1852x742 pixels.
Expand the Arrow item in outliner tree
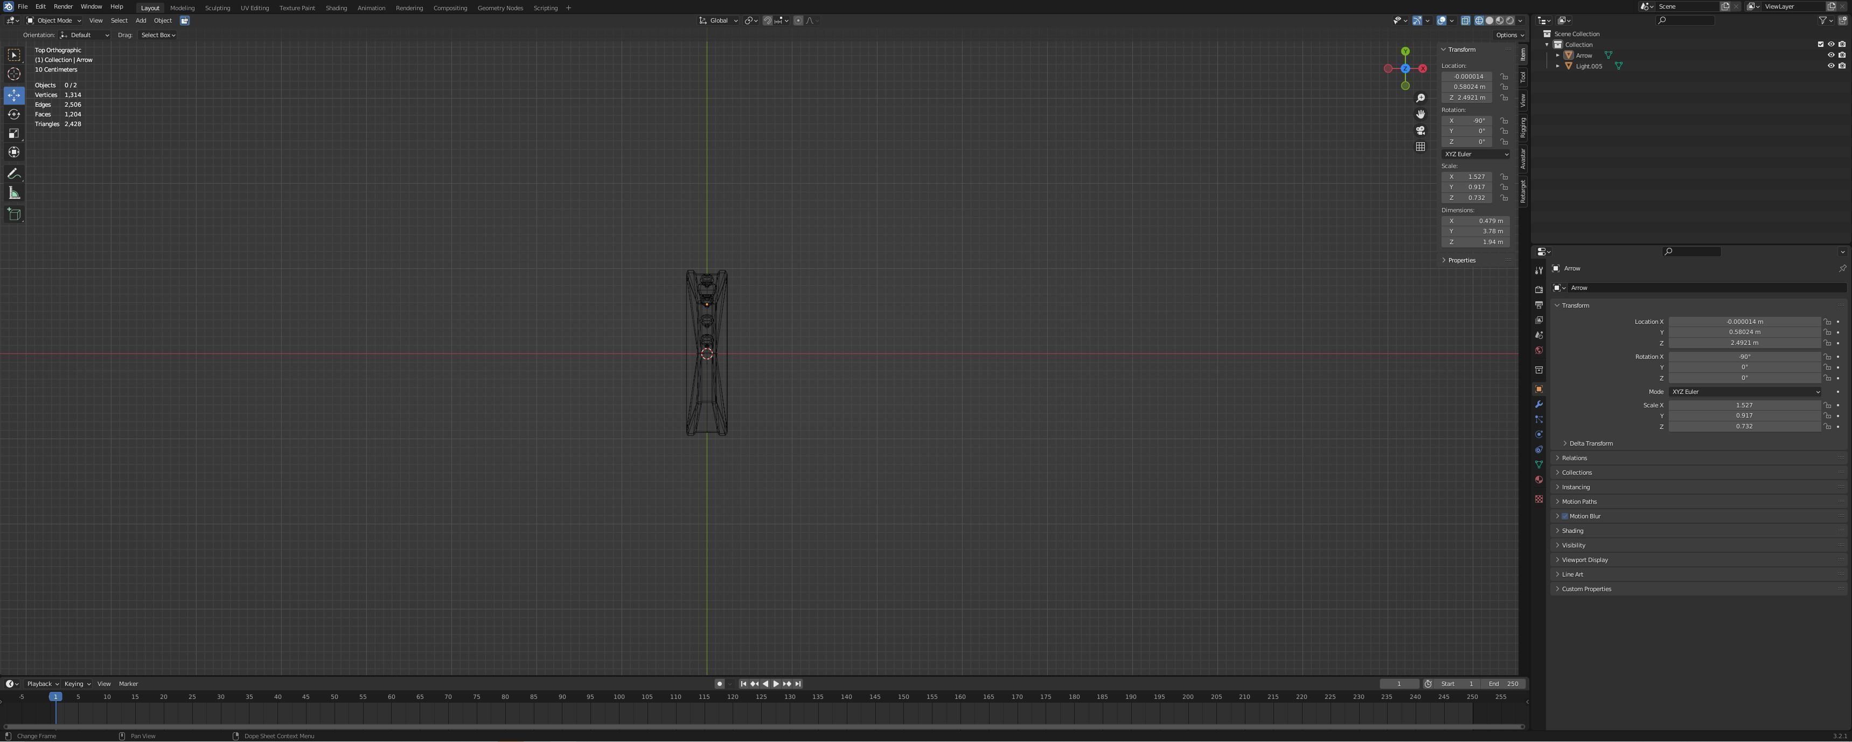1557,56
